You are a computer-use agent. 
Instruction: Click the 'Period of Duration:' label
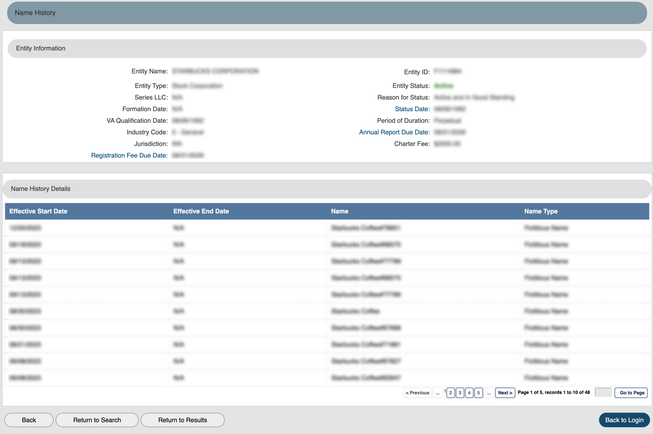(403, 121)
